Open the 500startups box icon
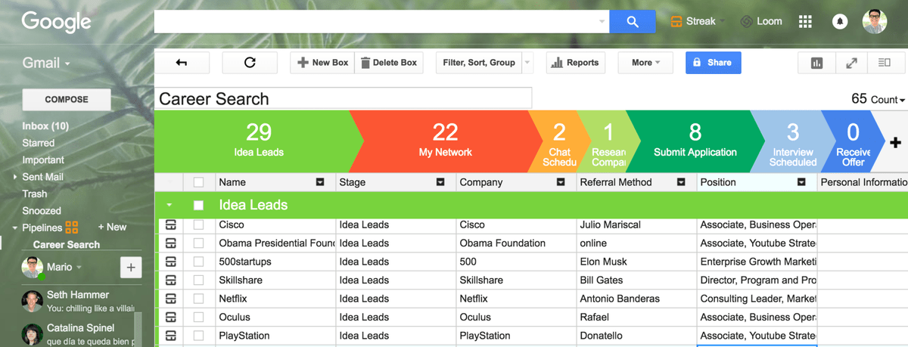This screenshot has height=347, width=908. coord(170,262)
